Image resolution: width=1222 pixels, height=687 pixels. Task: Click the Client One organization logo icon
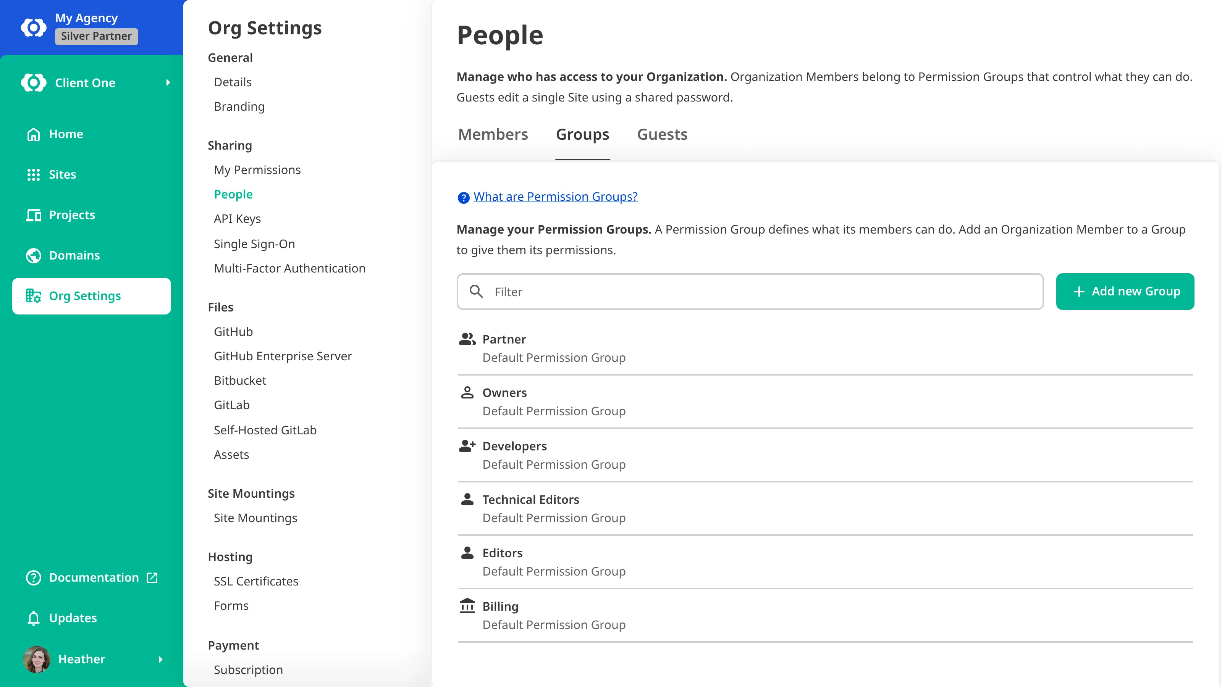(x=34, y=82)
